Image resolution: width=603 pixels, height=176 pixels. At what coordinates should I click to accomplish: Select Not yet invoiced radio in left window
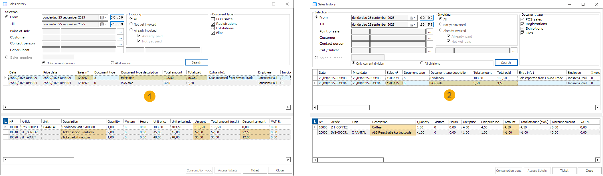[x=131, y=24]
